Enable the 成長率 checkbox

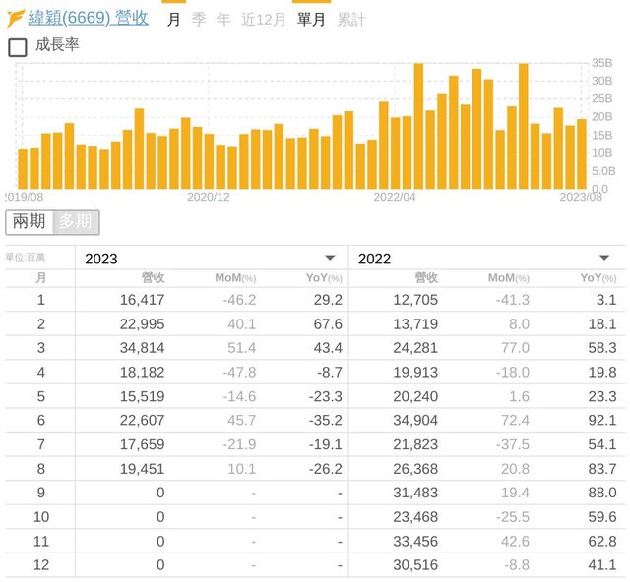click(18, 46)
